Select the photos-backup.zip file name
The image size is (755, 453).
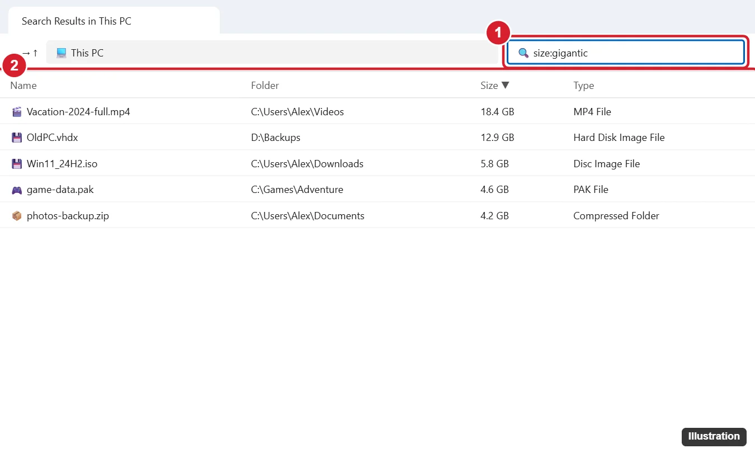[x=68, y=216]
